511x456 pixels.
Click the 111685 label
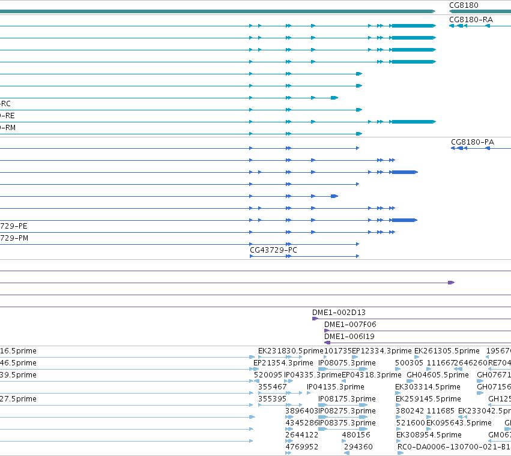(x=441, y=411)
